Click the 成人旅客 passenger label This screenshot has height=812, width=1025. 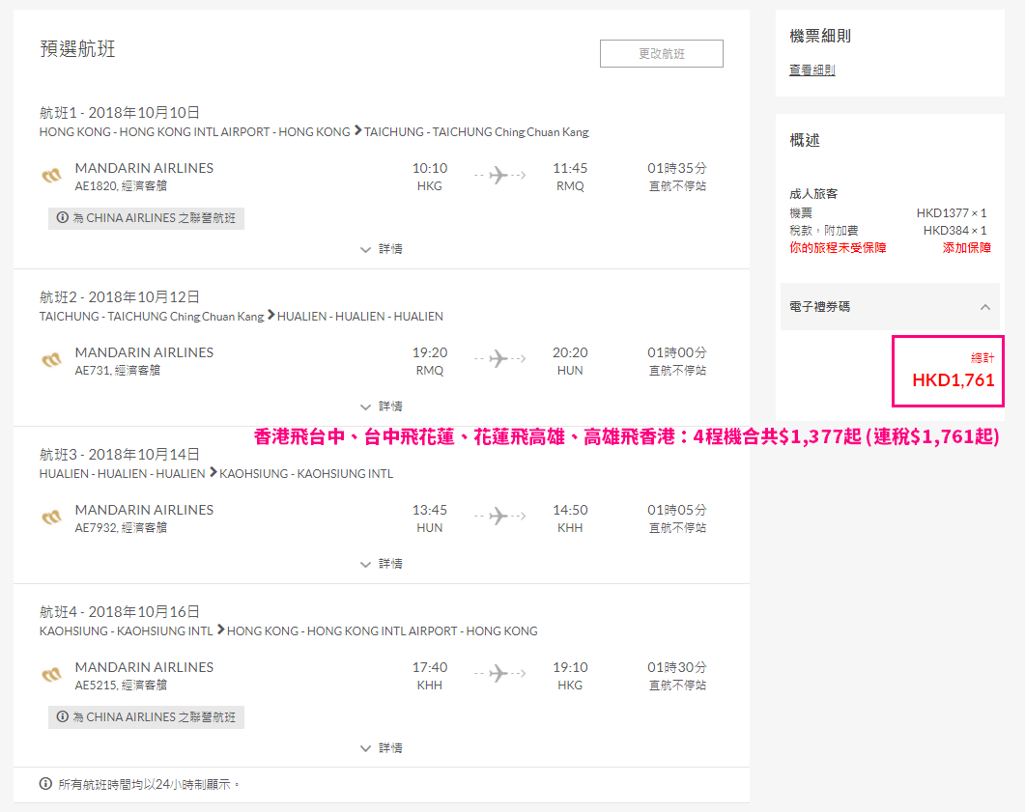(x=813, y=194)
